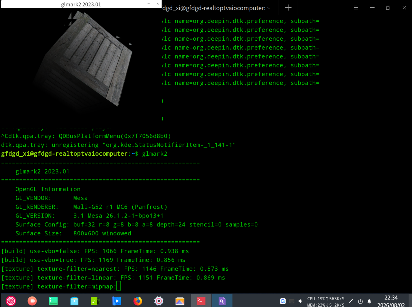The width and height of the screenshot is (412, 307).
Task: Click the pen-shaped tray icon
Action: tap(351, 301)
